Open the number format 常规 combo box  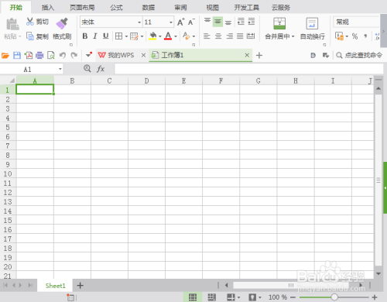[x=356, y=22]
